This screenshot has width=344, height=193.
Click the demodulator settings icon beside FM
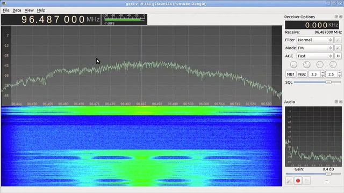(x=338, y=48)
